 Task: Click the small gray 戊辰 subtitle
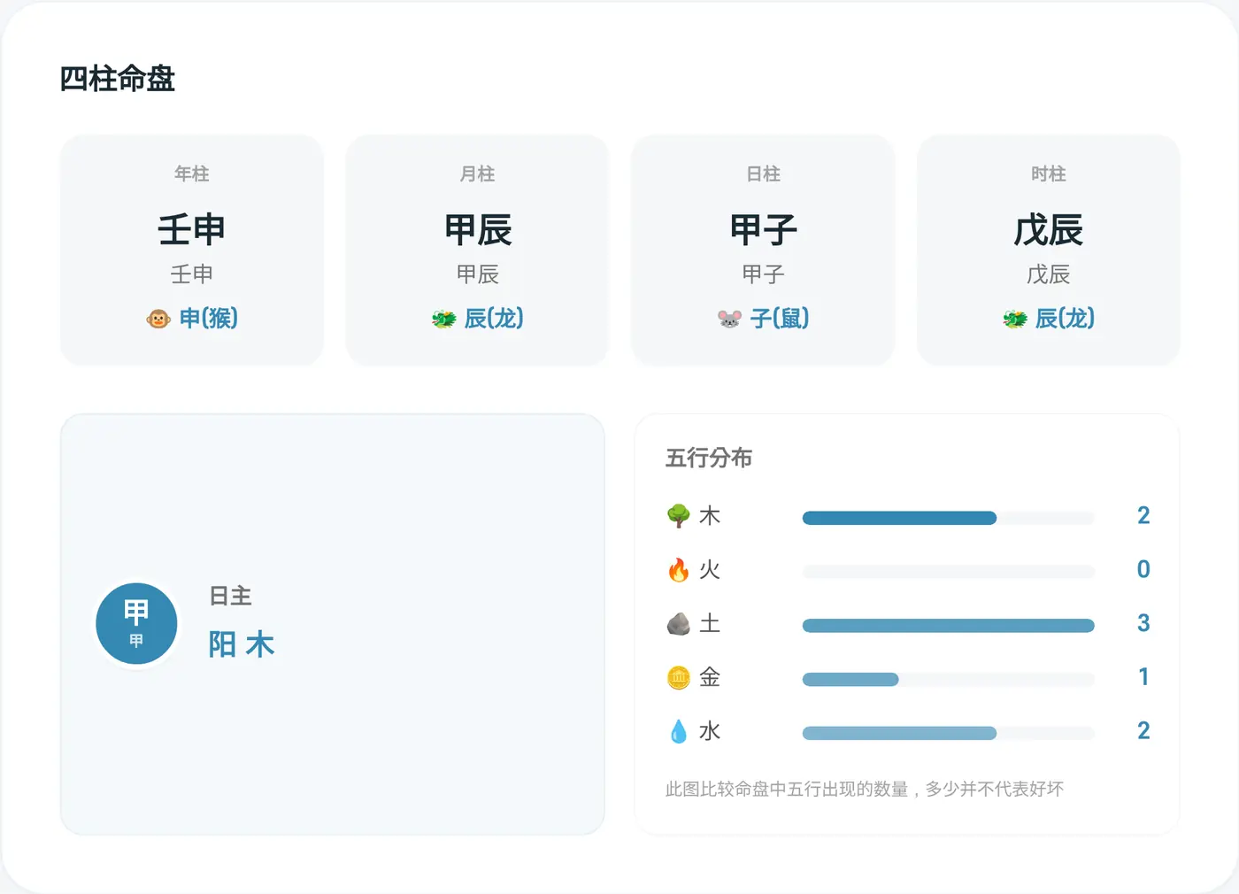coord(1049,274)
